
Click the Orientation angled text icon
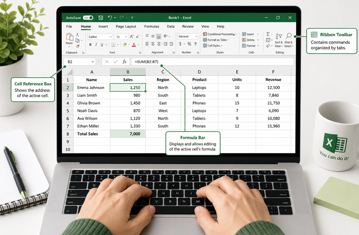point(166,36)
